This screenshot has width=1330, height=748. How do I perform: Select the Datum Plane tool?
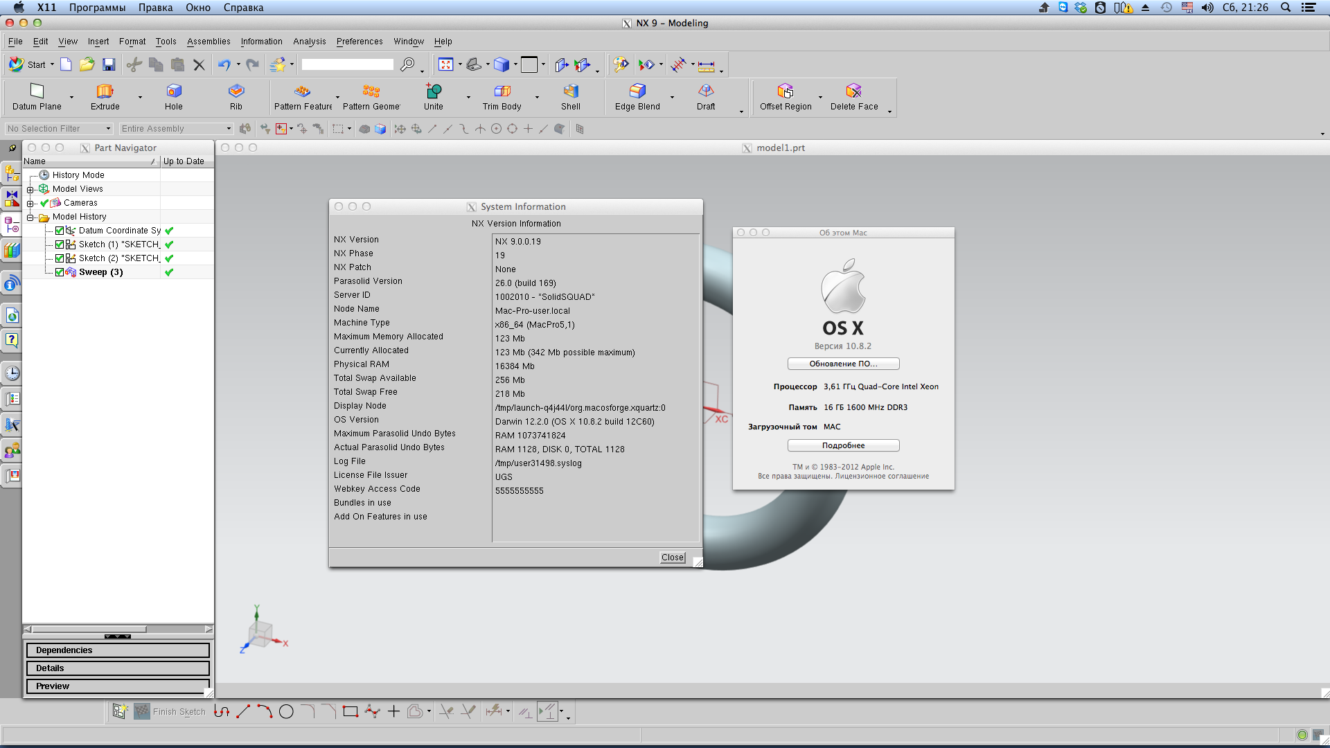pos(37,96)
